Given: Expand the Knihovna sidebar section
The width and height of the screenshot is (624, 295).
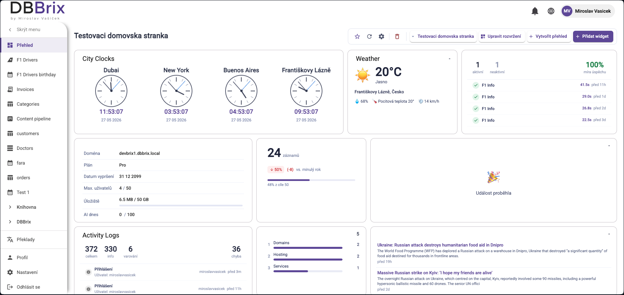Looking at the screenshot, I should (10, 207).
